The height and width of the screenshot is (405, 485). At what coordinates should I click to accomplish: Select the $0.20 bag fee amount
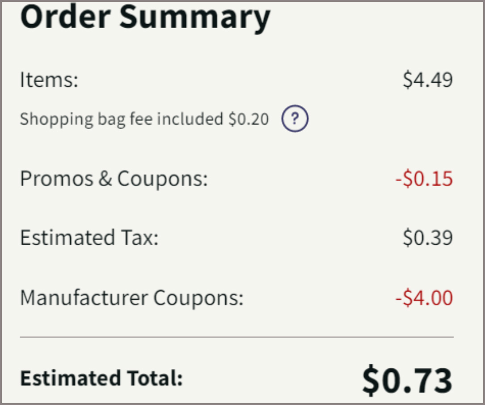pos(249,119)
